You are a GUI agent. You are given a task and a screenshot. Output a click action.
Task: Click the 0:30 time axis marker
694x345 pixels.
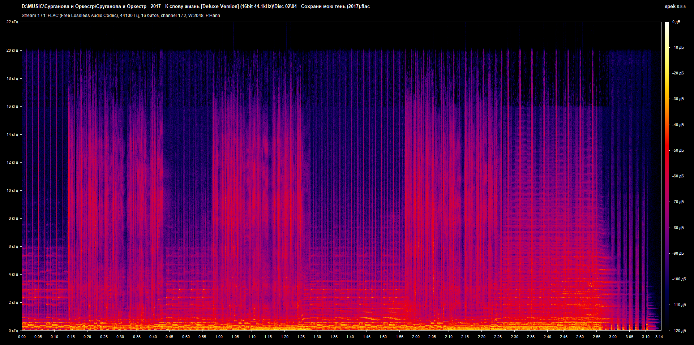coord(120,337)
